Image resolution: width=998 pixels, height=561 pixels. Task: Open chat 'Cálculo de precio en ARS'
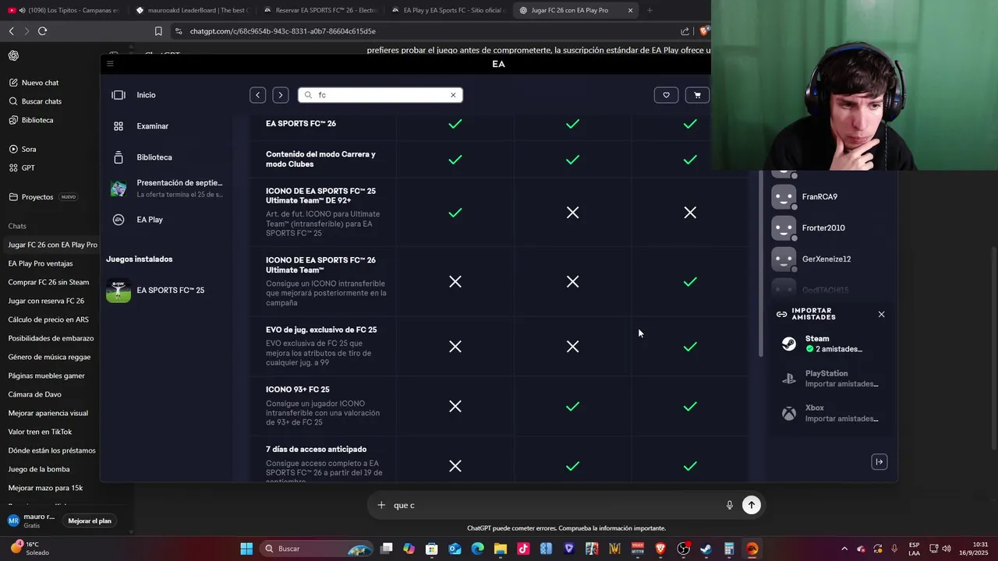pos(50,319)
